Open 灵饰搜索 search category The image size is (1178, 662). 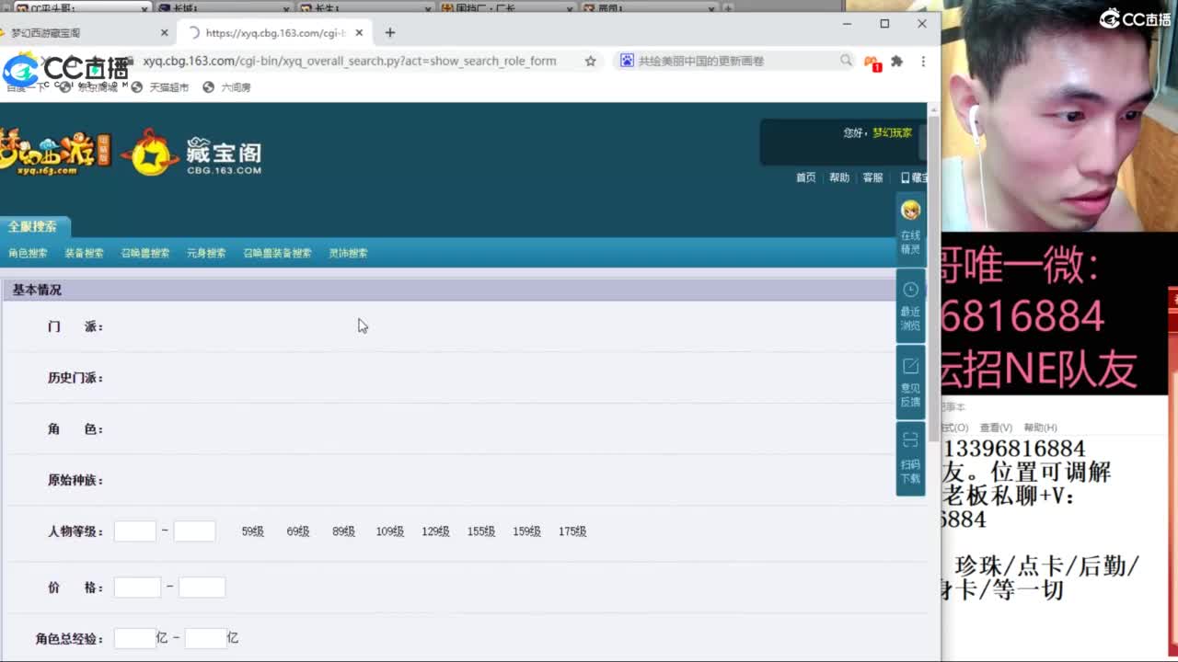point(348,253)
